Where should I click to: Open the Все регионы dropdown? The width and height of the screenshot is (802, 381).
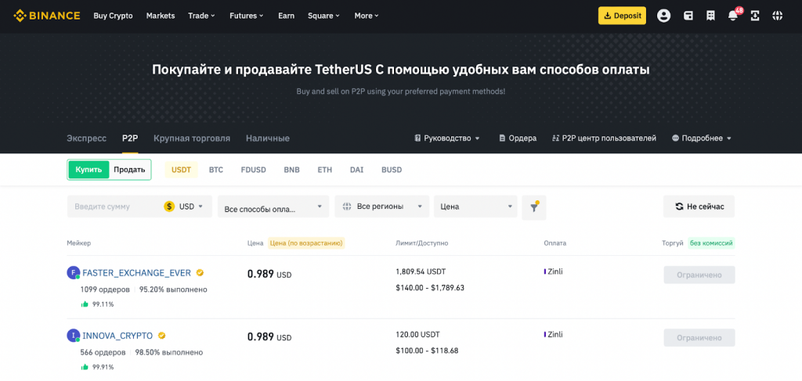pos(382,207)
